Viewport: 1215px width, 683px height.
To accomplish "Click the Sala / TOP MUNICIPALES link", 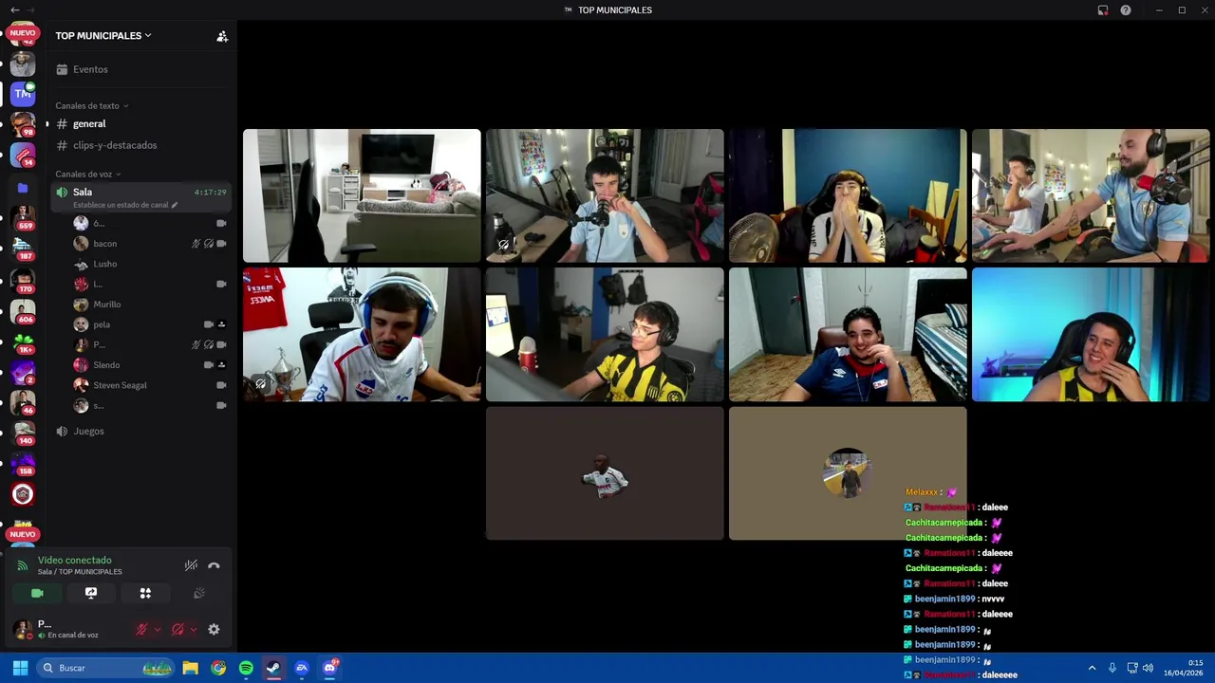I will [x=80, y=572].
